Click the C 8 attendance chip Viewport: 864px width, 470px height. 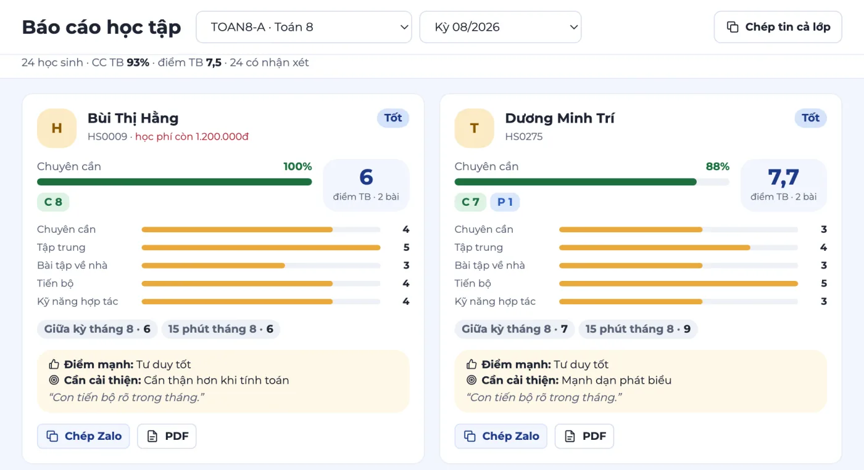53,202
